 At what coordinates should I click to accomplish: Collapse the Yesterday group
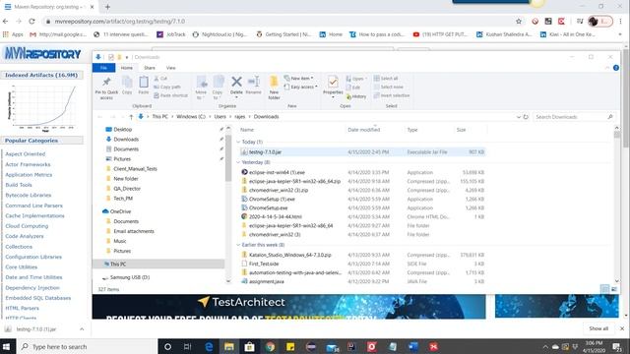[x=238, y=162]
